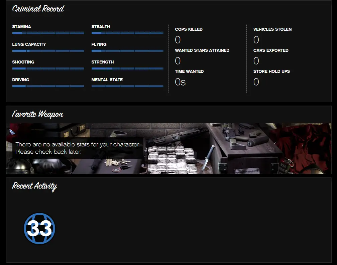Image resolution: width=337 pixels, height=265 pixels.
Task: Click the Wanted Stars Attained value
Action: tap(178, 61)
